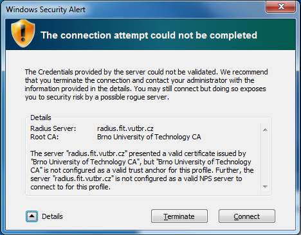
Task: Click the certificate explanation paragraph in details
Action: [x=142, y=170]
